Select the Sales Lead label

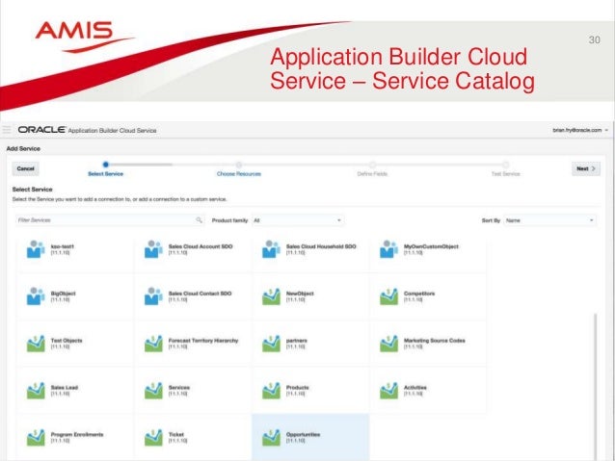pos(65,387)
